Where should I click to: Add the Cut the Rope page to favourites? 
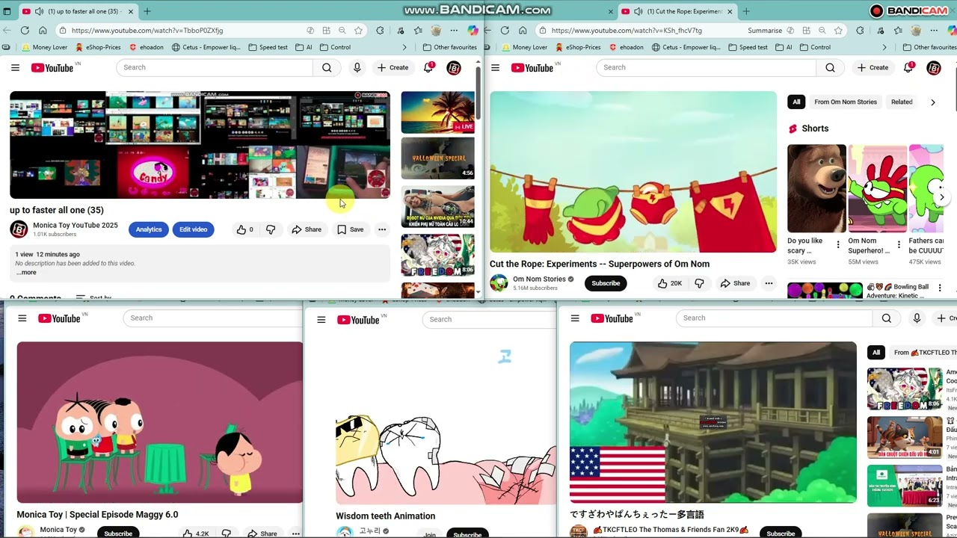click(x=839, y=31)
